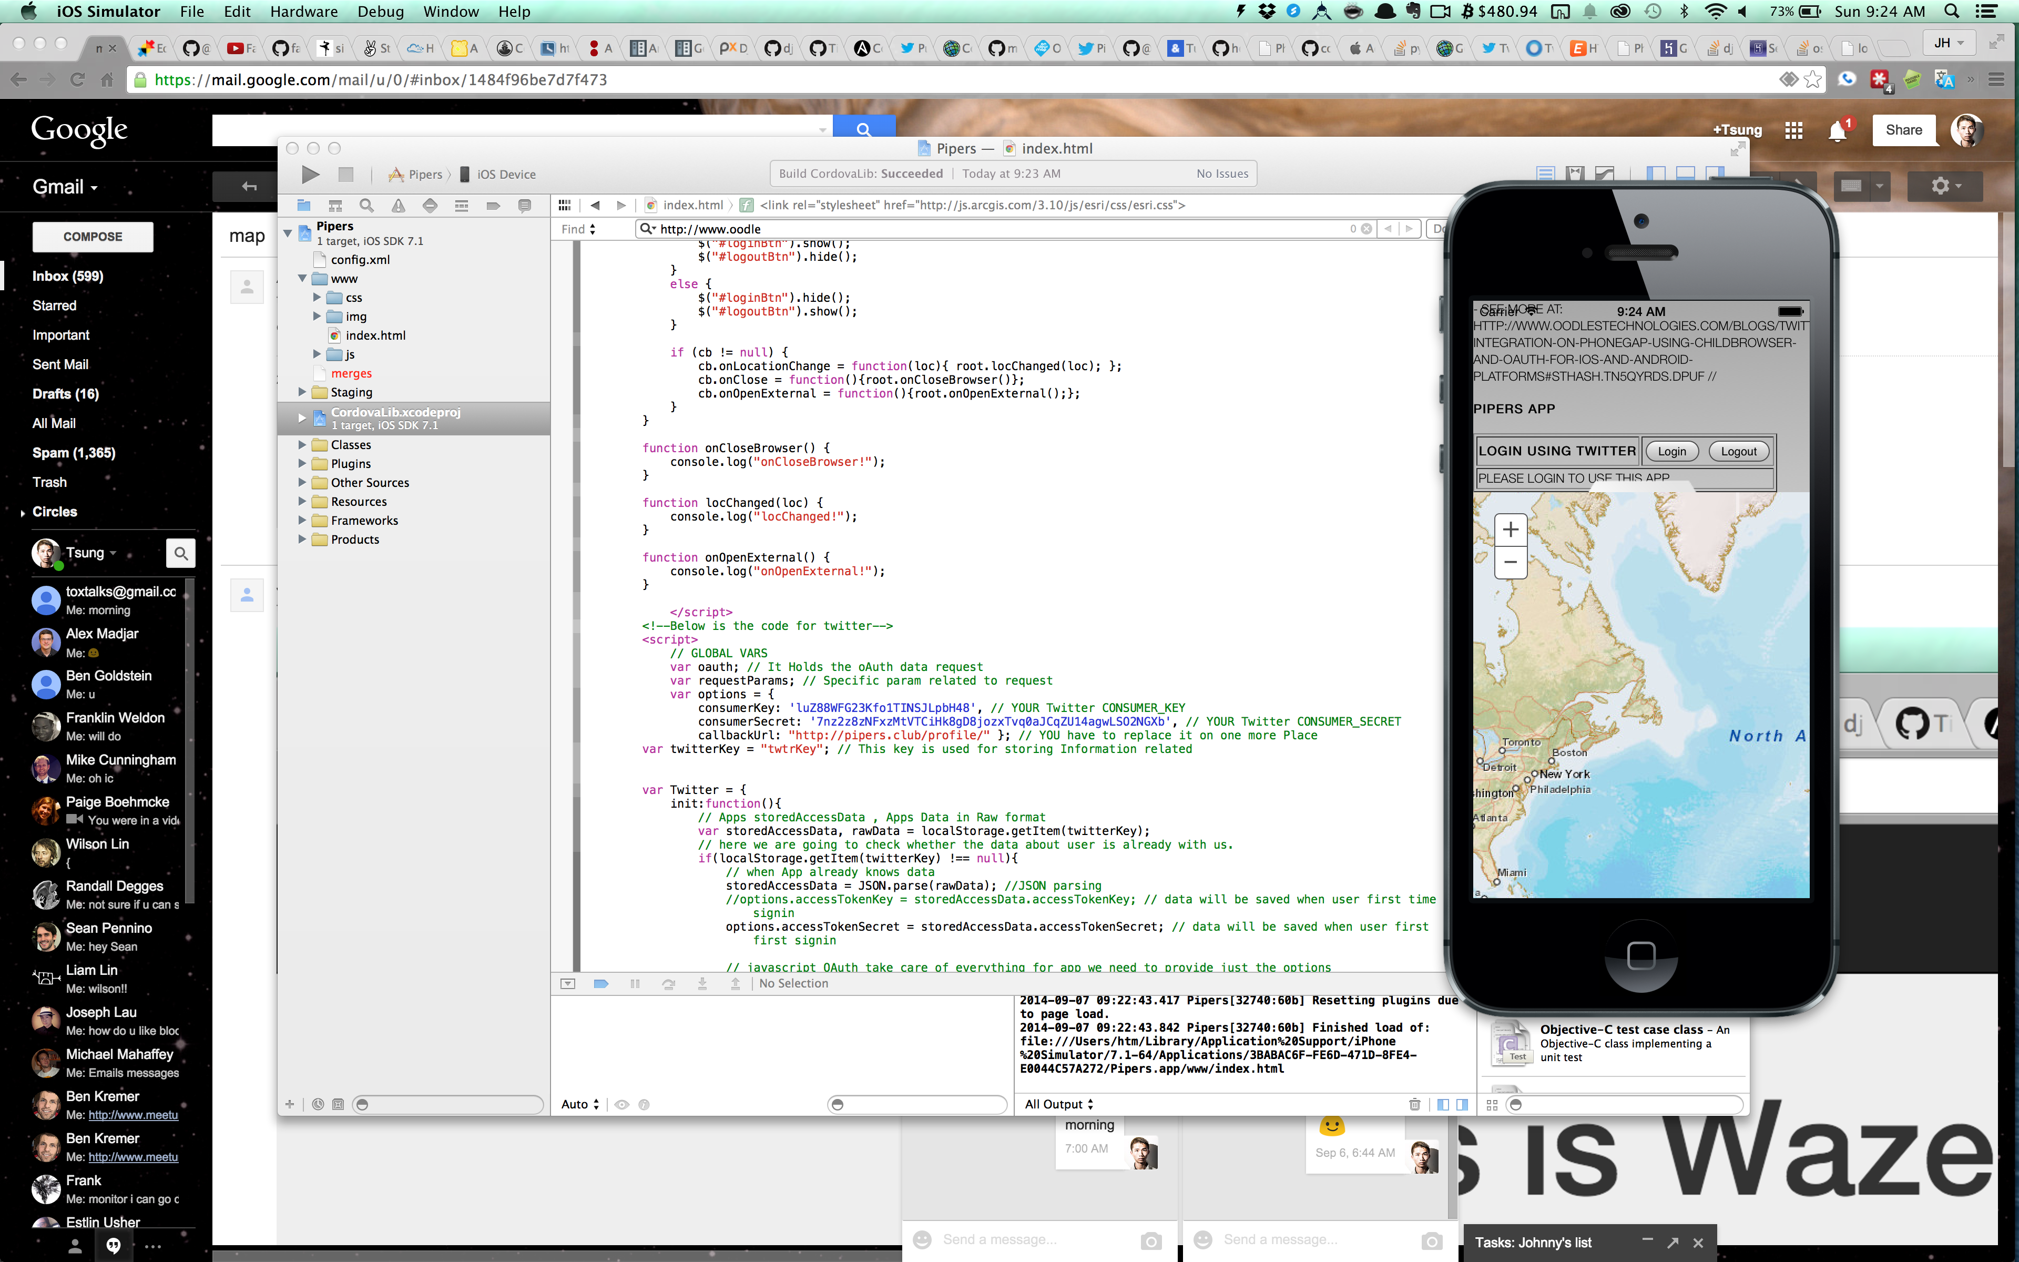Toggle the variables view pane visibility

[x=1443, y=1104]
